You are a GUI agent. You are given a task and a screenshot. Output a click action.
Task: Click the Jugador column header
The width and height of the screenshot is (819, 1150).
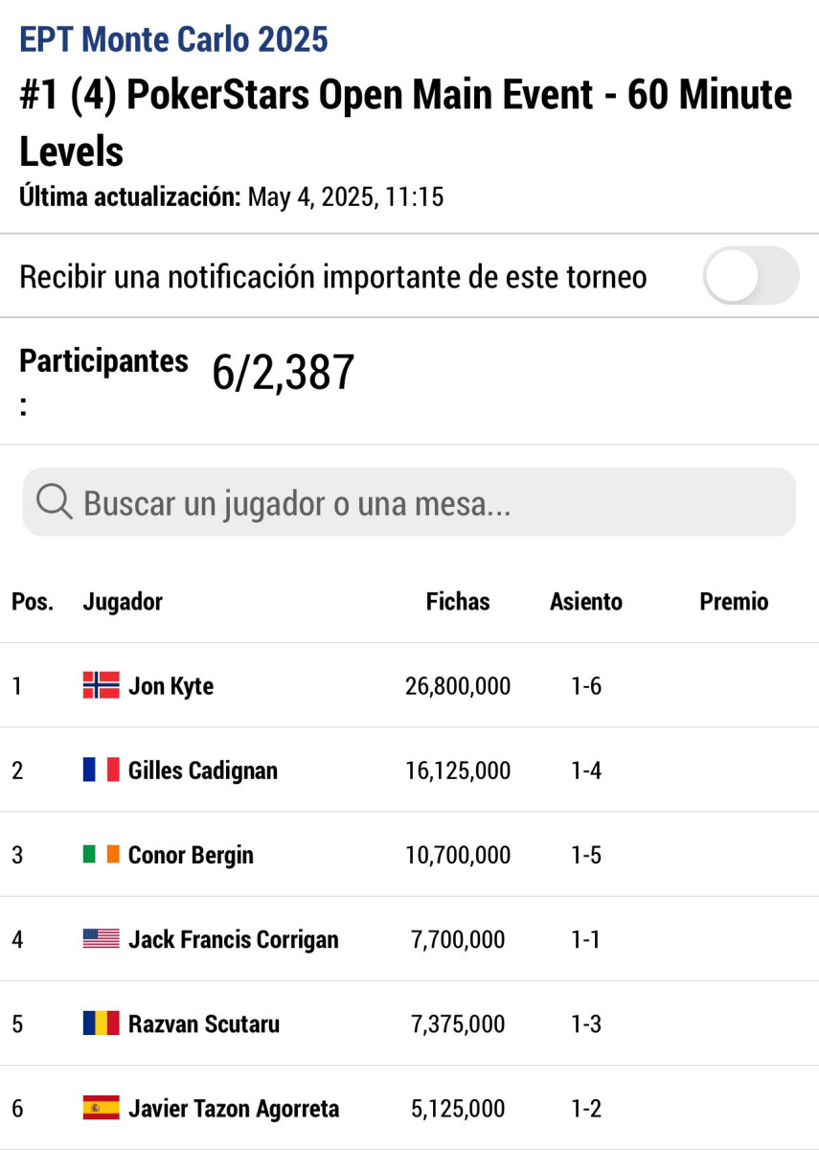pos(123,602)
